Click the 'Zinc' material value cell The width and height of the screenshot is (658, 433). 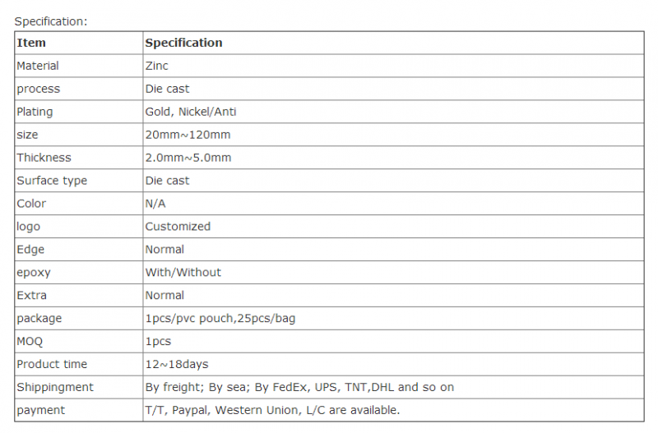pos(393,66)
